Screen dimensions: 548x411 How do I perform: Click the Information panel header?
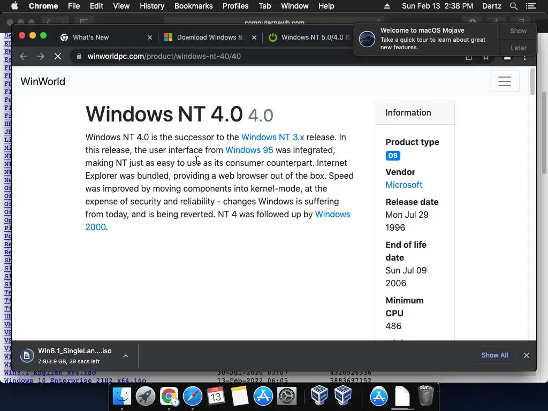click(415, 112)
